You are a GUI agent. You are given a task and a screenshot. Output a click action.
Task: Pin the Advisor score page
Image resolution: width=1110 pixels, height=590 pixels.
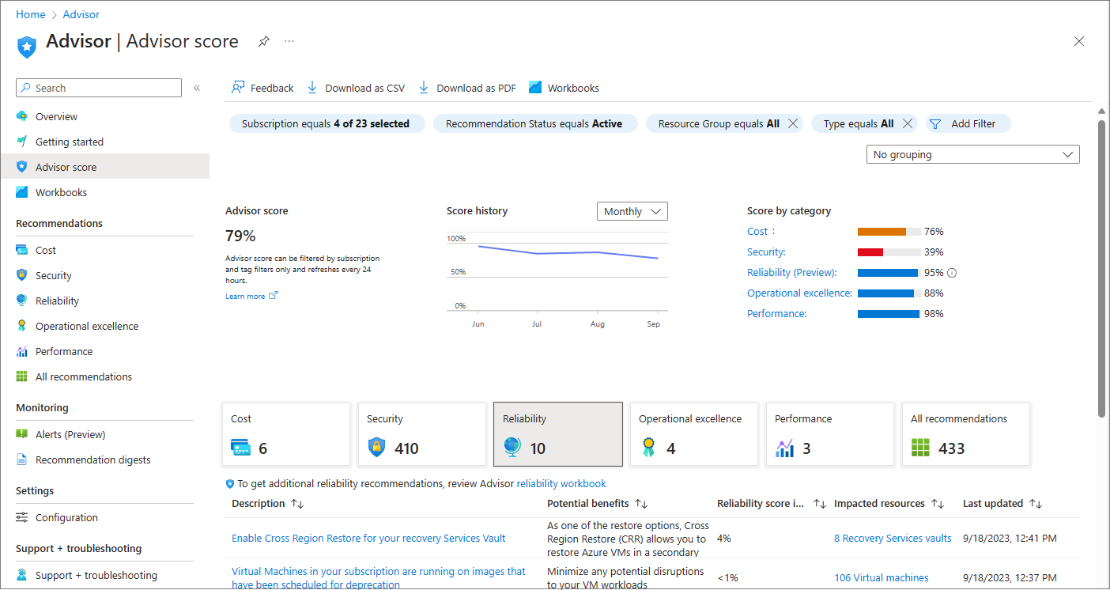tap(264, 41)
